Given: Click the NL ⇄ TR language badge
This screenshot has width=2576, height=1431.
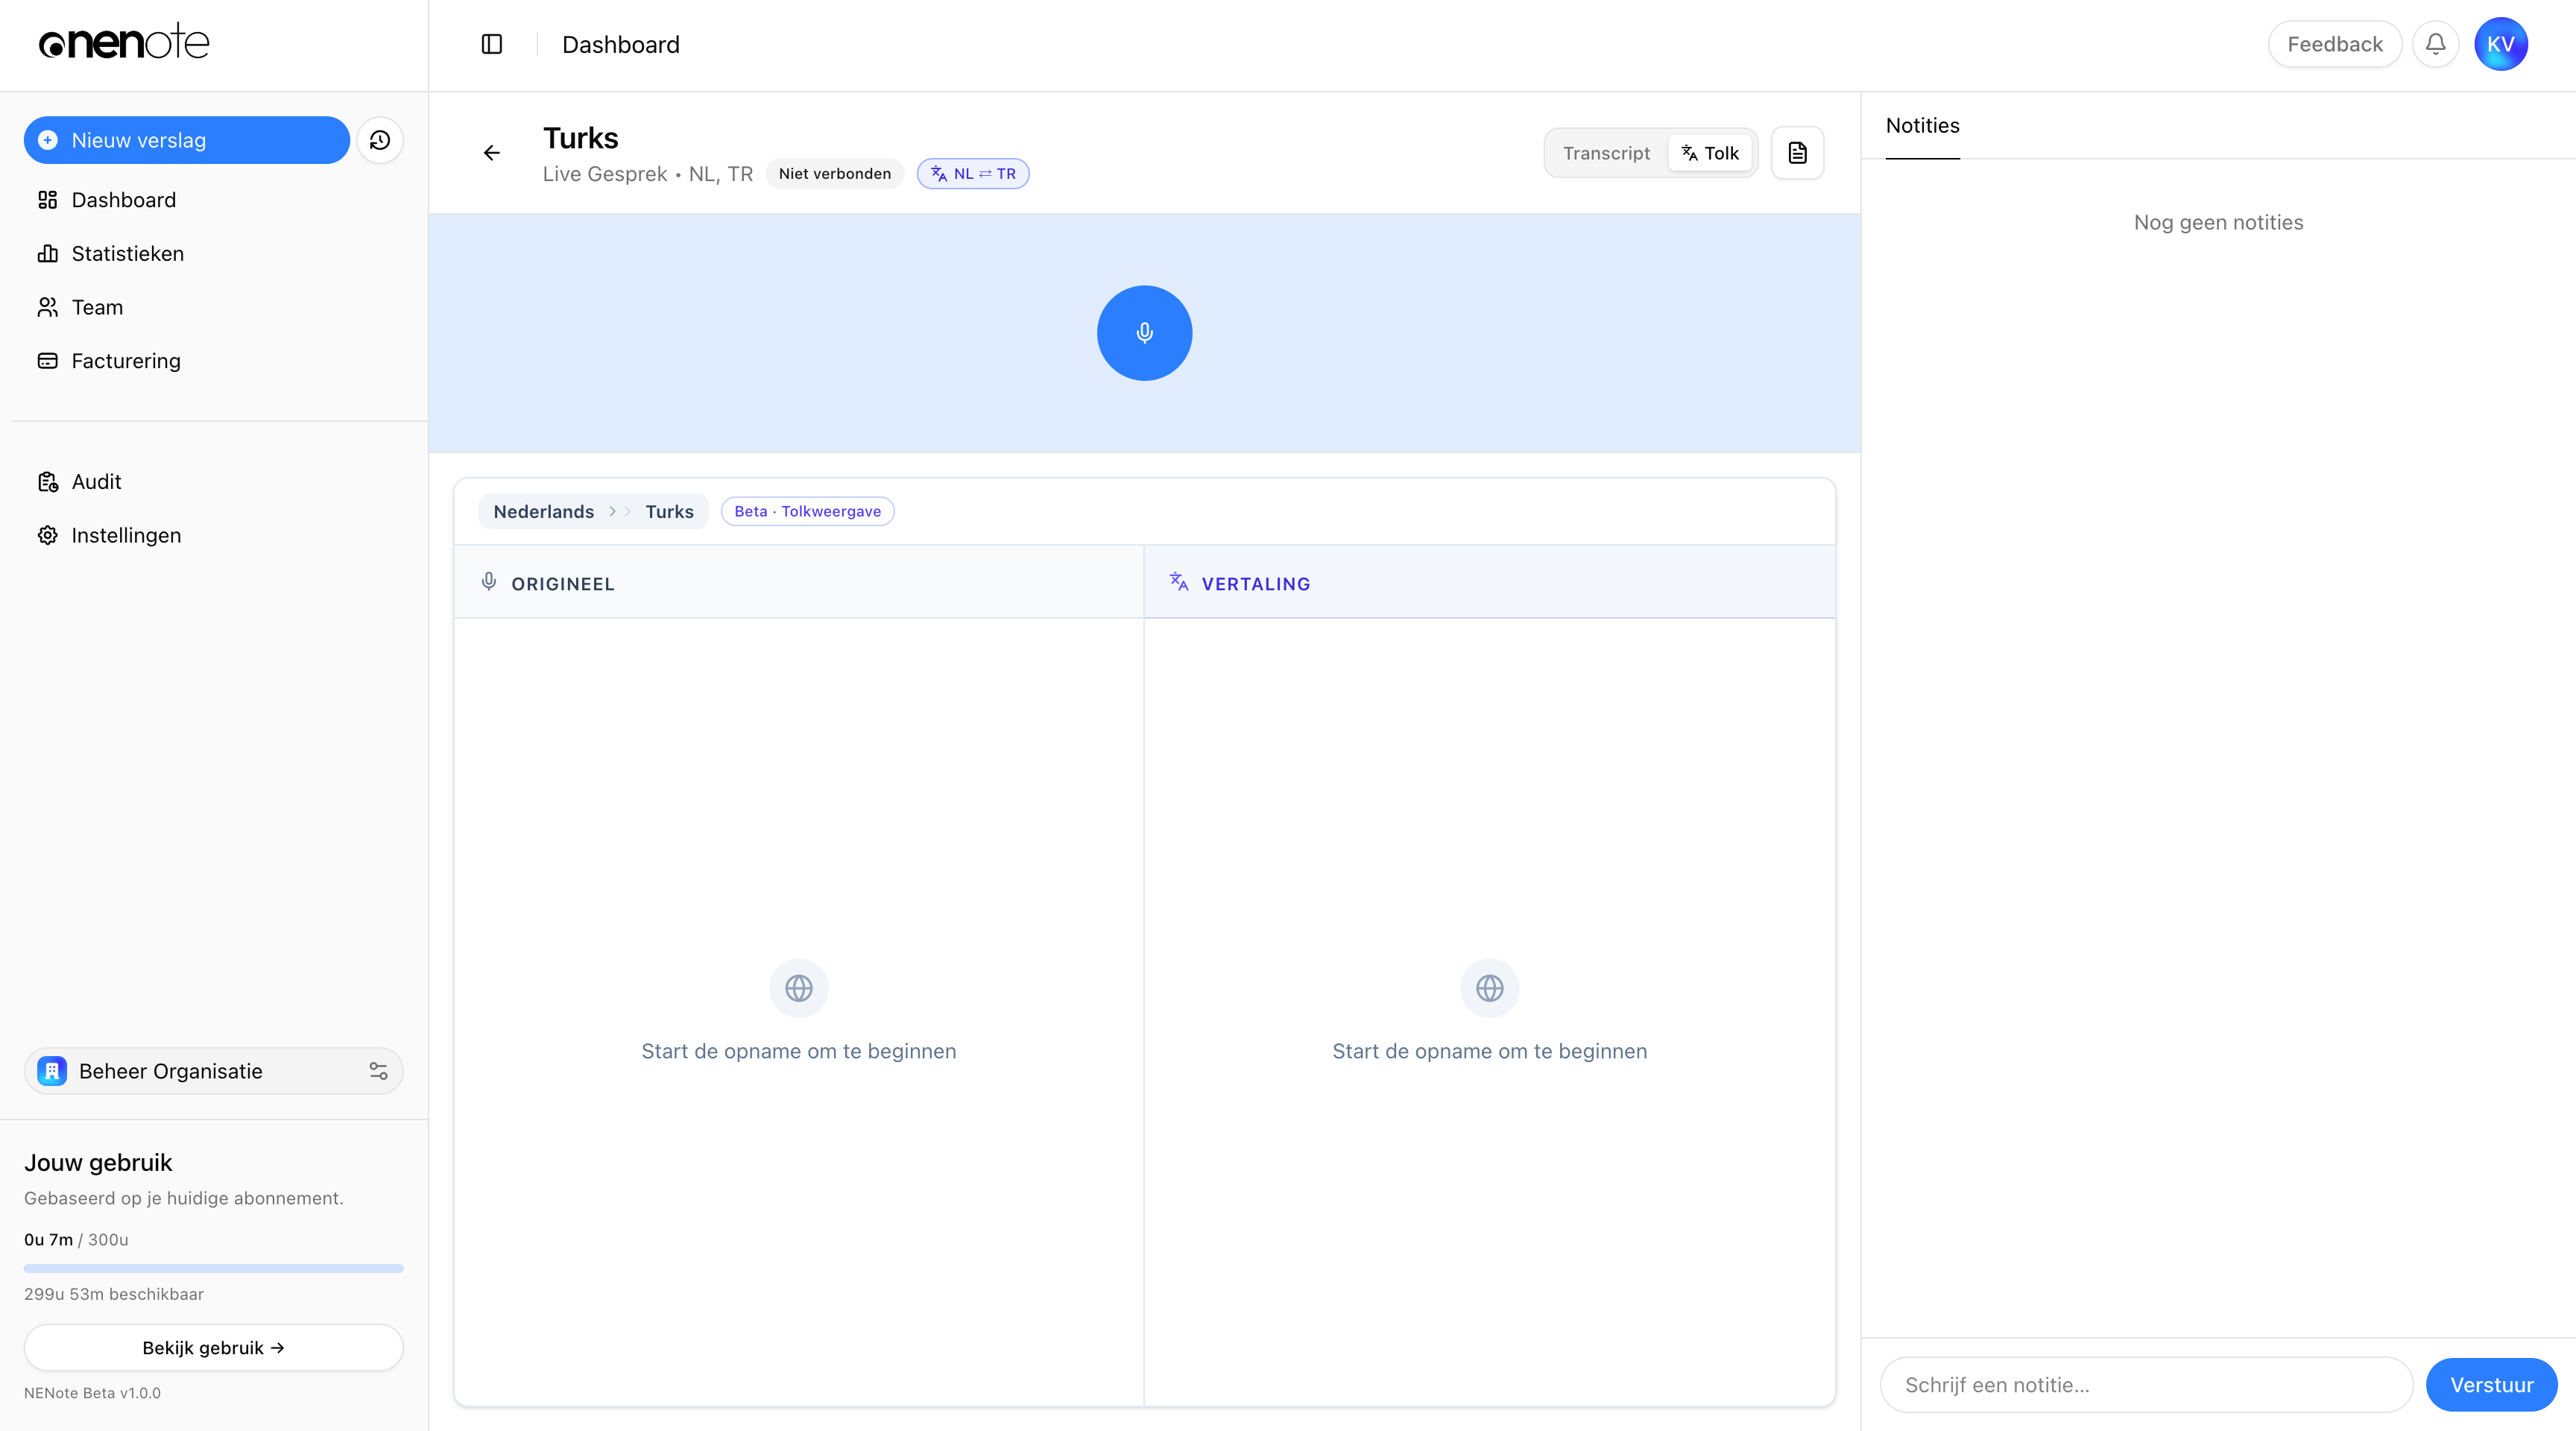Looking at the screenshot, I should (x=973, y=174).
